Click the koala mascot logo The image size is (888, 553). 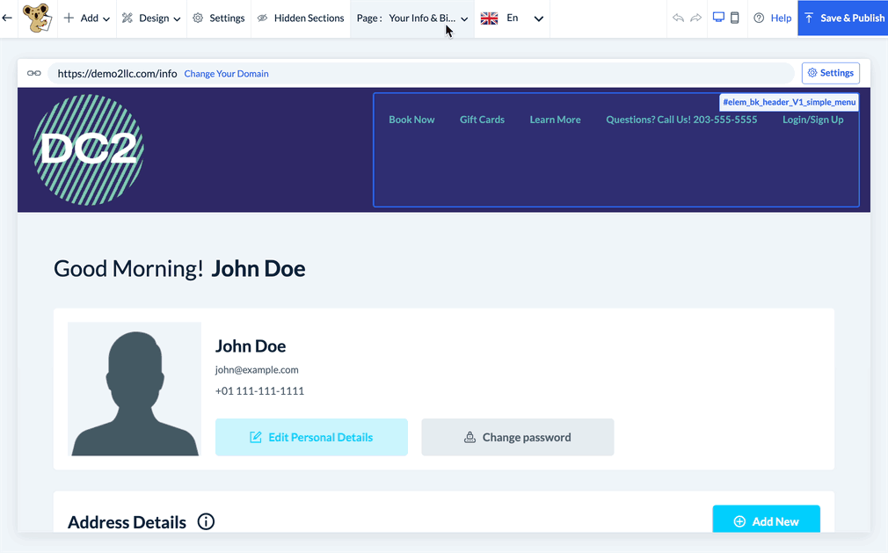point(38,18)
